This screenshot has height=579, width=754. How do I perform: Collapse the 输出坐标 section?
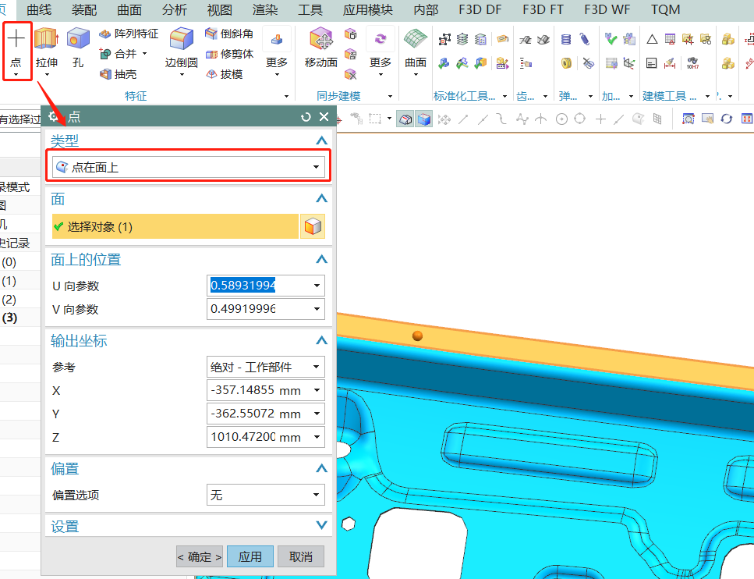(x=321, y=341)
